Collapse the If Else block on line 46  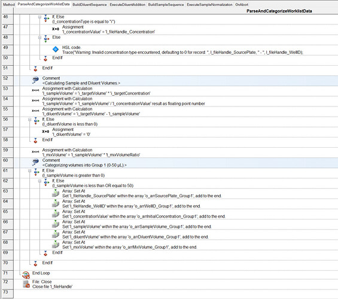point(39,17)
